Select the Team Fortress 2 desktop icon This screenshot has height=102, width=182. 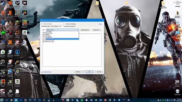click(17, 34)
